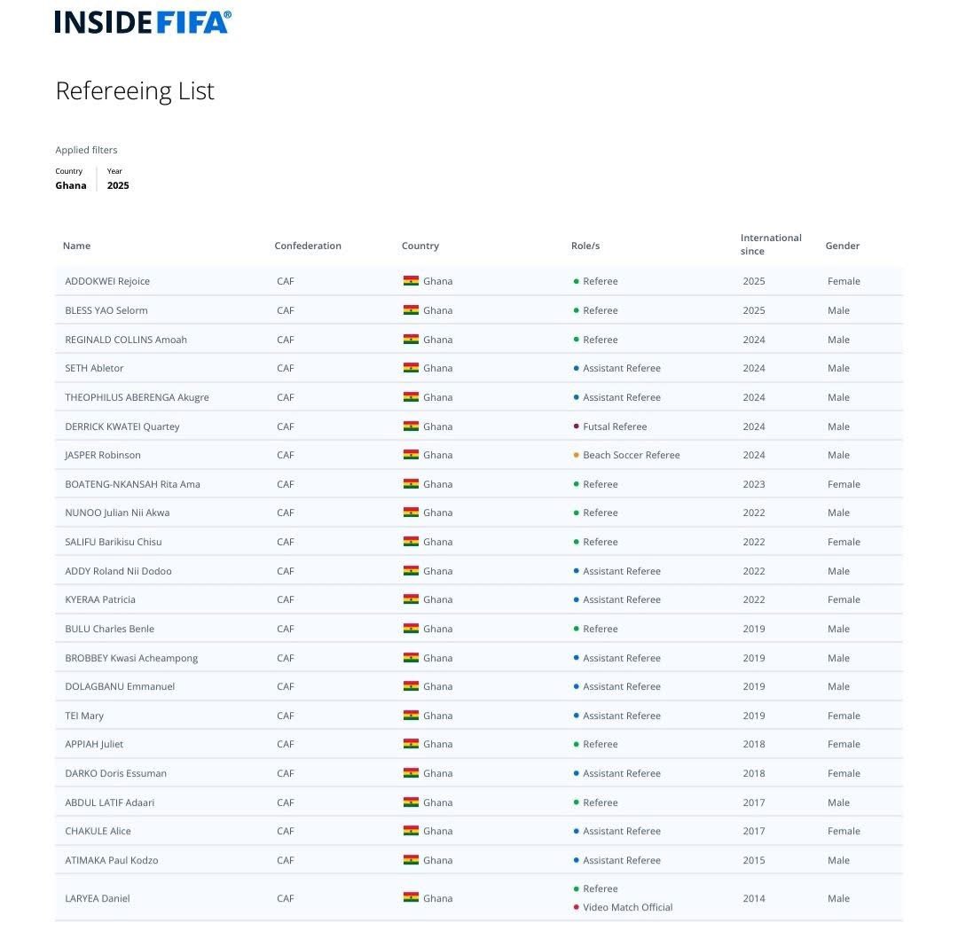The image size is (958, 931).
Task: Click the International since column header
Action: [771, 245]
